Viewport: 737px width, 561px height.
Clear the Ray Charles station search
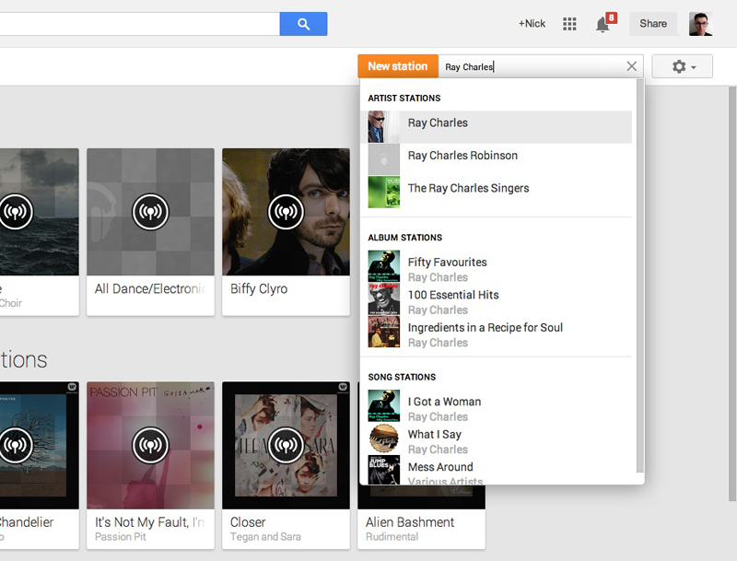[632, 66]
